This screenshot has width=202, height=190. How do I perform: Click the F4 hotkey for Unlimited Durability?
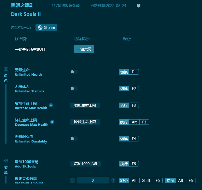(134, 139)
